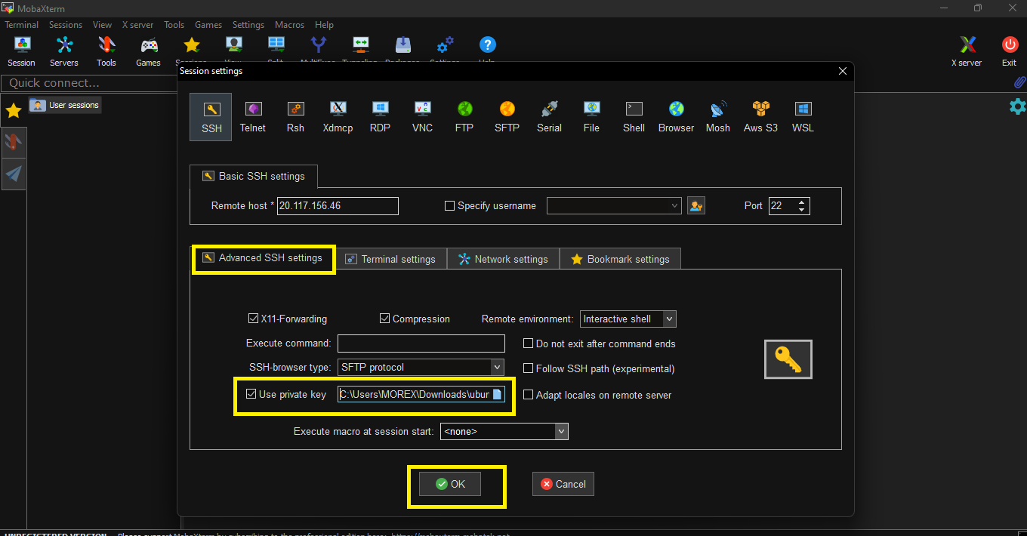Click the Execute command field
Image resolution: width=1027 pixels, height=536 pixels.
pos(421,343)
